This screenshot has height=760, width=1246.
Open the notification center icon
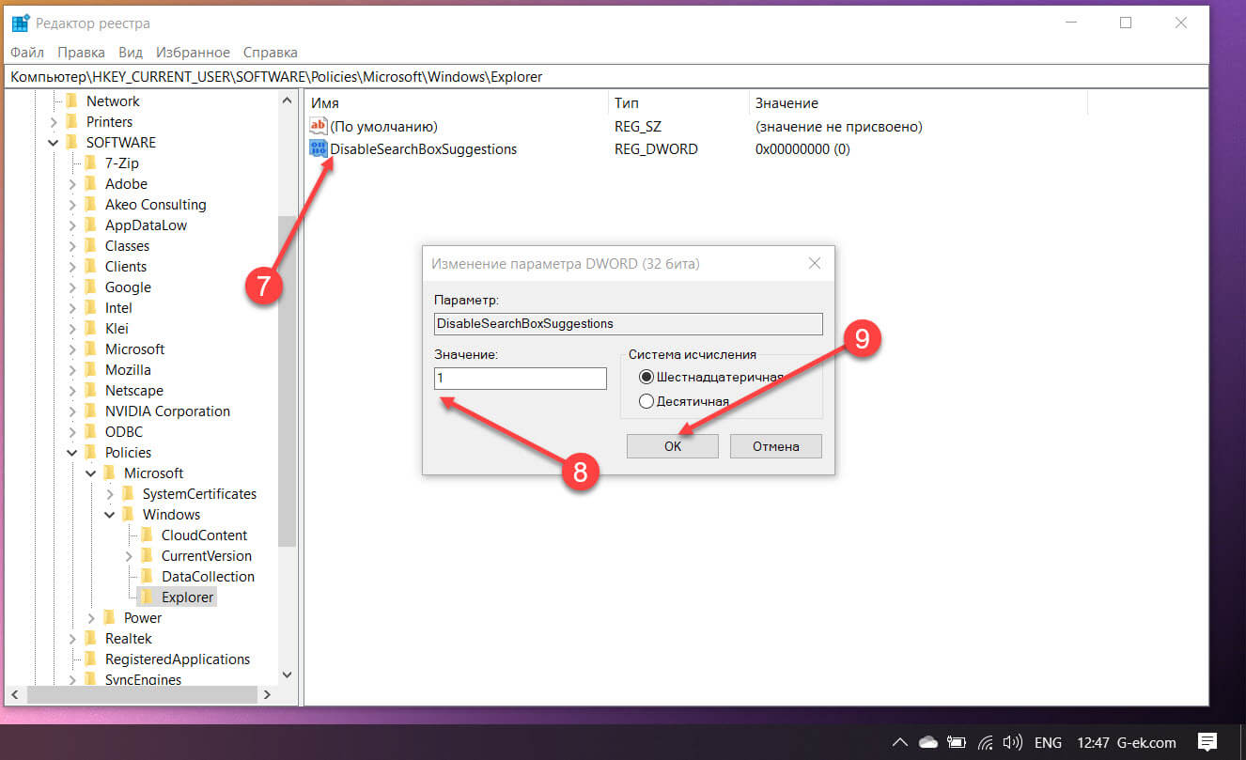click(1207, 742)
